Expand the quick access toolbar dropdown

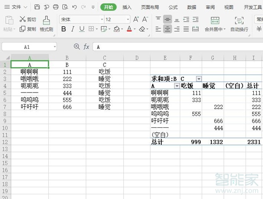click(93, 7)
